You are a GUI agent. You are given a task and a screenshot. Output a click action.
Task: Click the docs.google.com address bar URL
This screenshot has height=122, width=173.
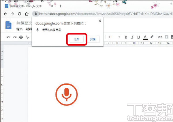(x=106, y=14)
